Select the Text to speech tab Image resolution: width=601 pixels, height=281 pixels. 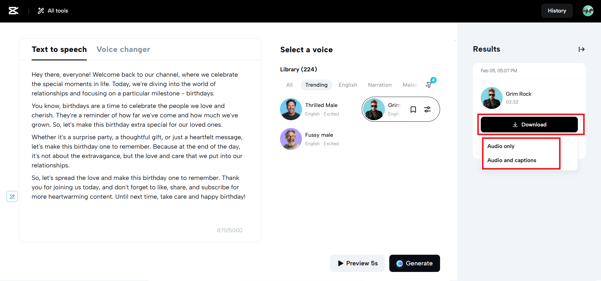click(59, 49)
